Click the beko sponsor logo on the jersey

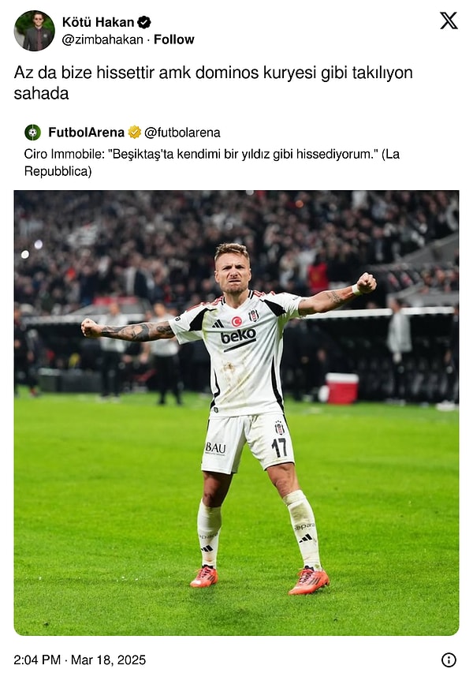(238, 338)
